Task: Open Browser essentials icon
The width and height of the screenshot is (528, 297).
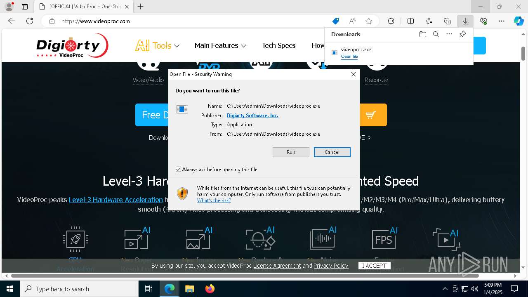Action: tap(483, 21)
